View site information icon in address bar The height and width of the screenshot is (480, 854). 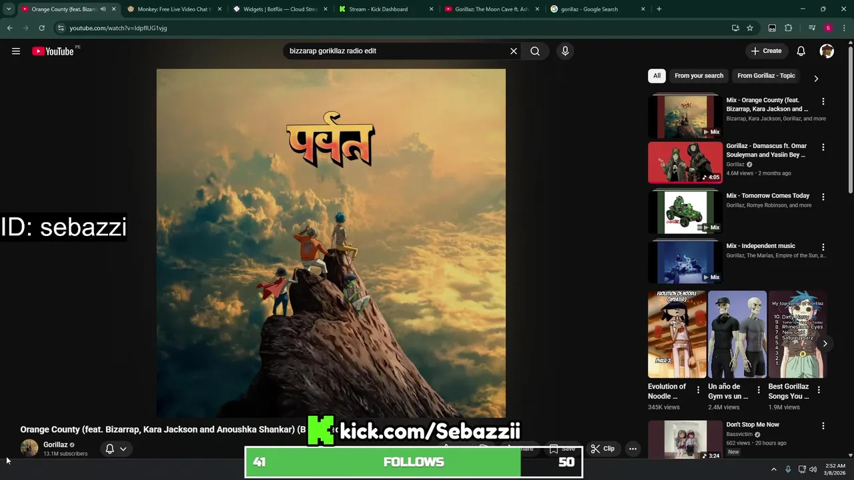(x=61, y=28)
